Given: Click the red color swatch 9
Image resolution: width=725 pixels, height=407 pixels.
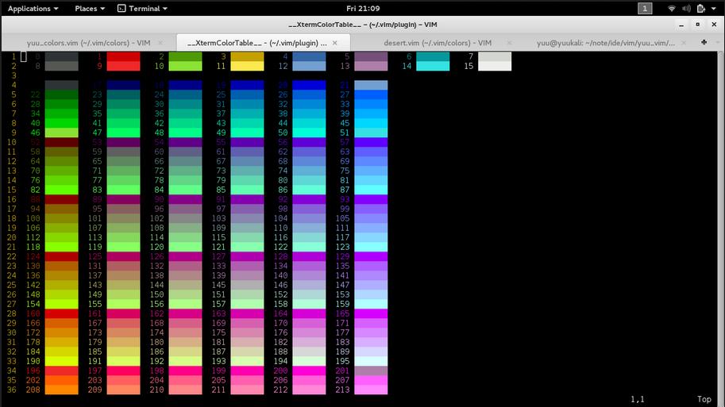Looking at the screenshot, I should point(123,66).
